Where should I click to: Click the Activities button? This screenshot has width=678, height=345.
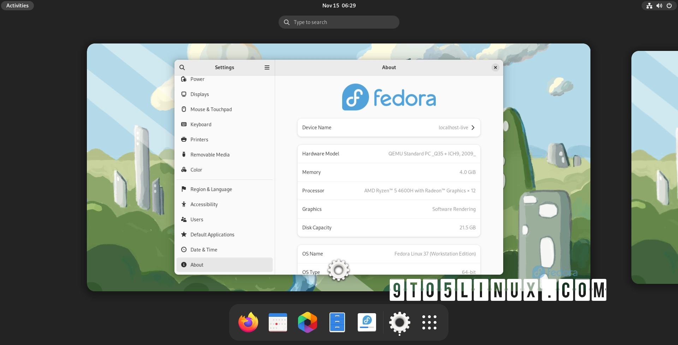17,5
